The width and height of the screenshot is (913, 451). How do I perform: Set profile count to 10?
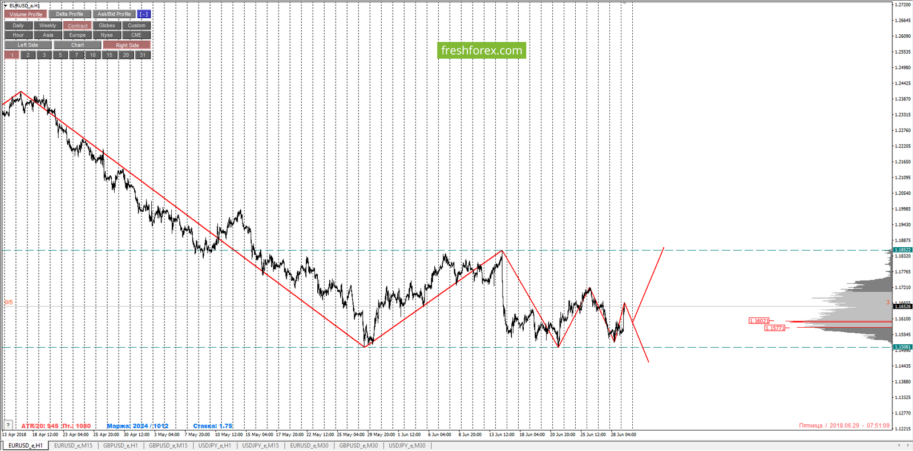pyautogui.click(x=93, y=55)
